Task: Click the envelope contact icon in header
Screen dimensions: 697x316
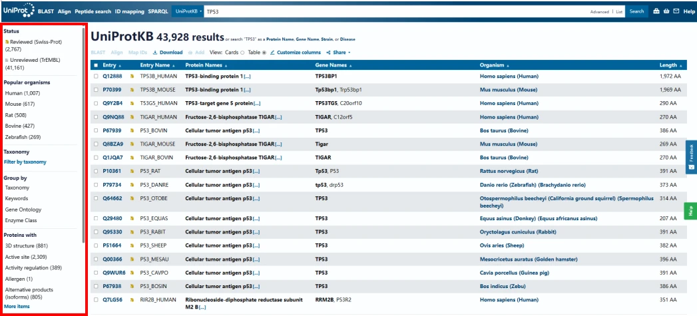Action: click(676, 11)
